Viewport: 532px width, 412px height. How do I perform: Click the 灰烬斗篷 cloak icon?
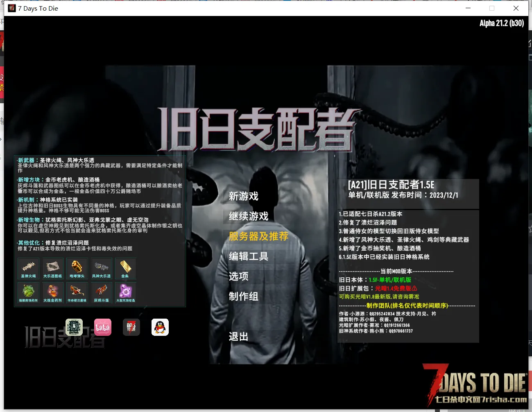coord(101,293)
